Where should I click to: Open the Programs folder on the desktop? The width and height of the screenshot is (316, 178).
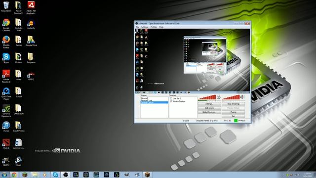[x=31, y=58]
